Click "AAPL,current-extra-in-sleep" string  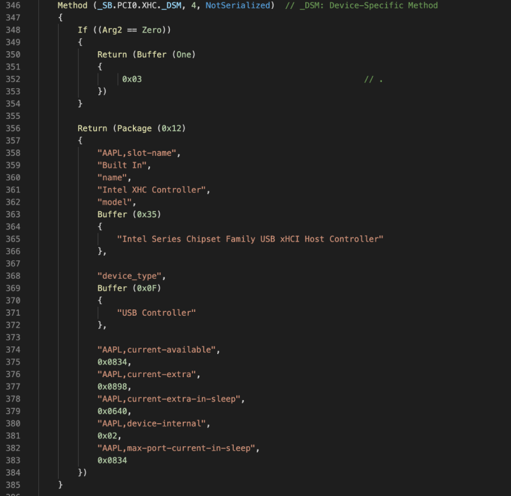pos(171,399)
